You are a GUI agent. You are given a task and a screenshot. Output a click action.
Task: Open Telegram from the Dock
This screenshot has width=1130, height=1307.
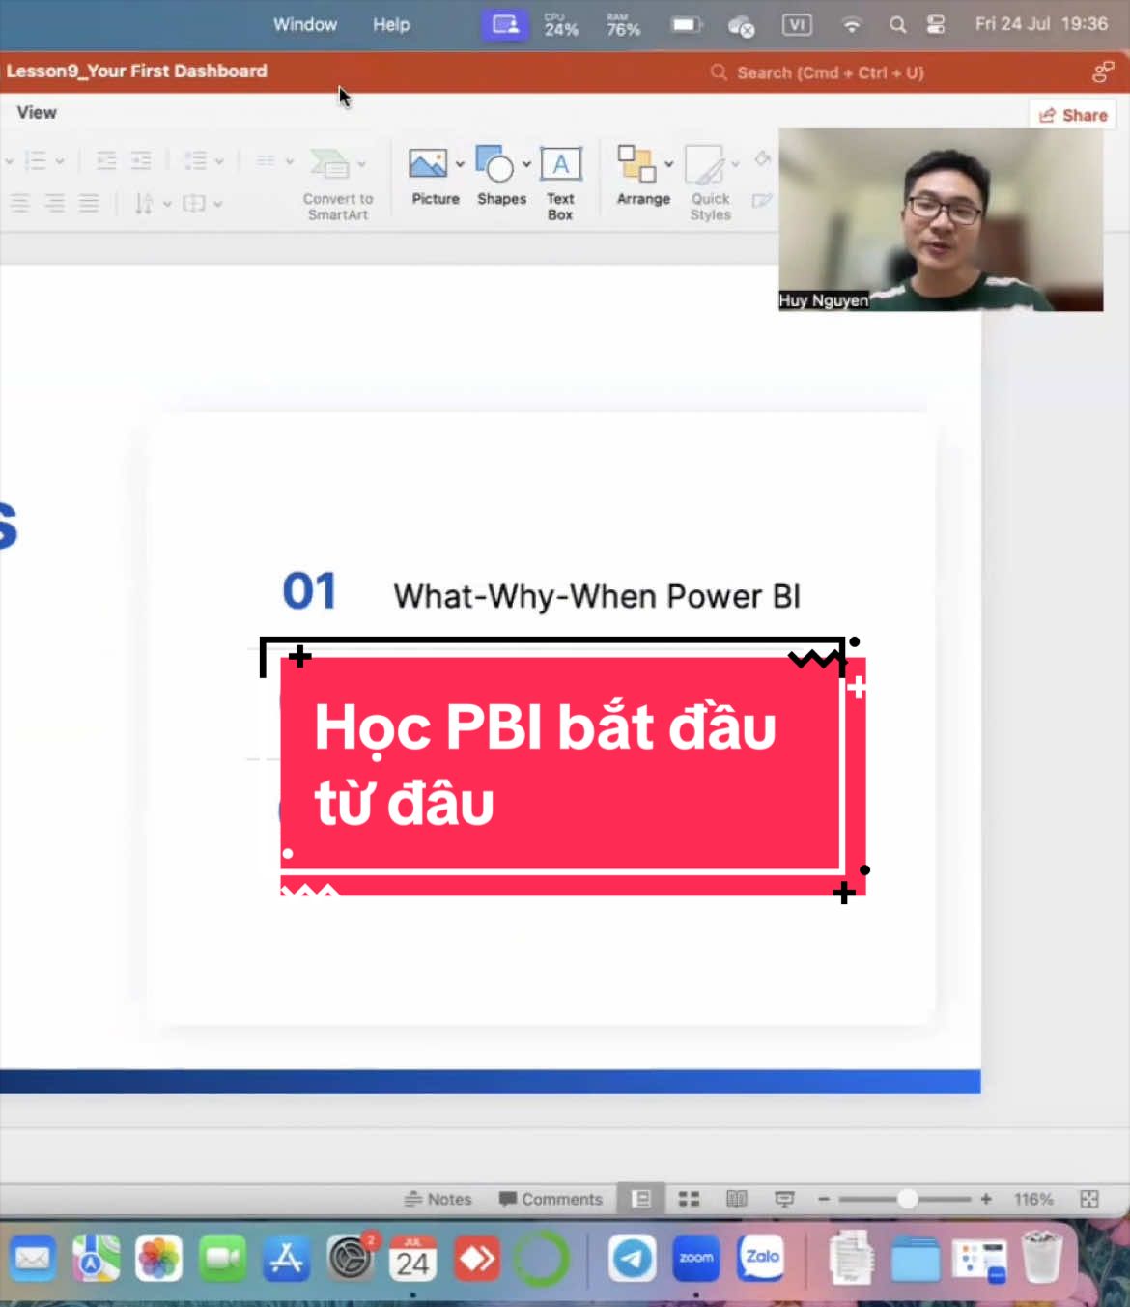pos(633,1258)
